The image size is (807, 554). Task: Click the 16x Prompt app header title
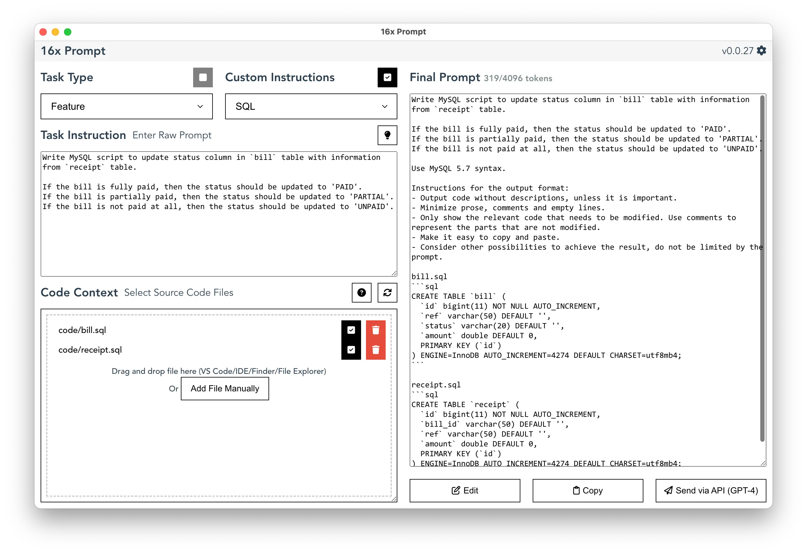click(73, 51)
